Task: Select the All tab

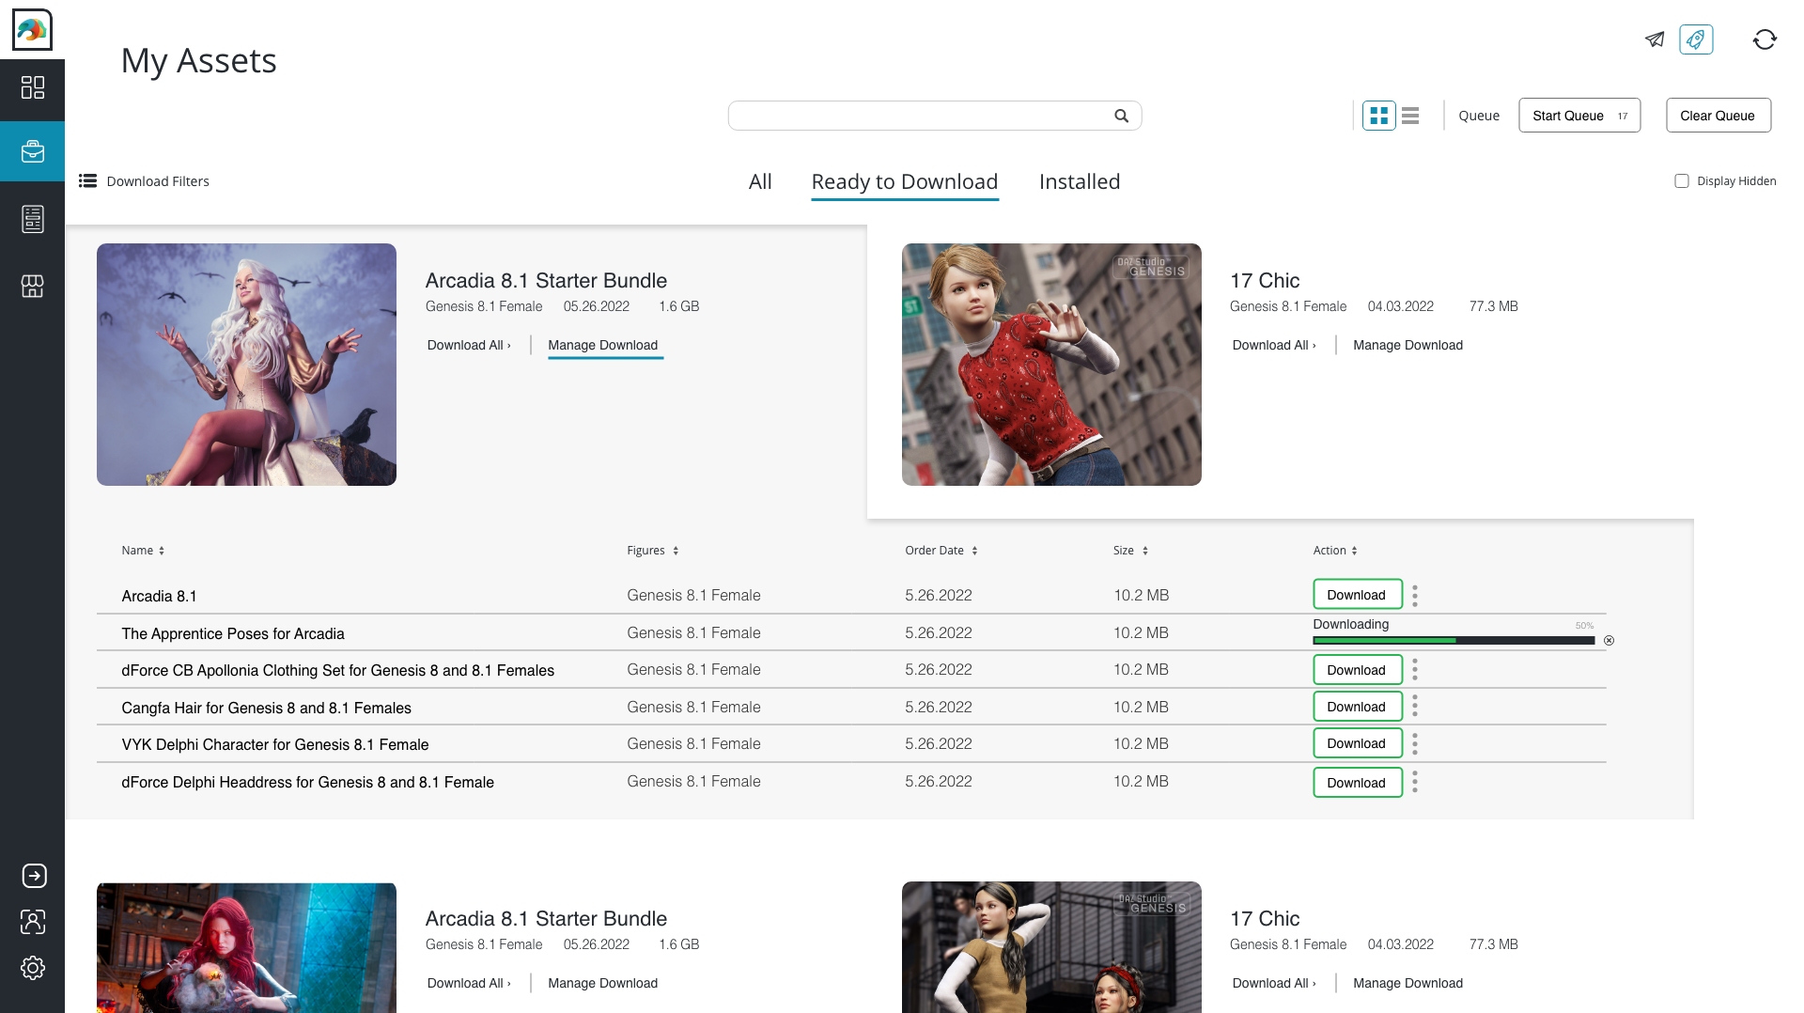Action: coord(760,182)
